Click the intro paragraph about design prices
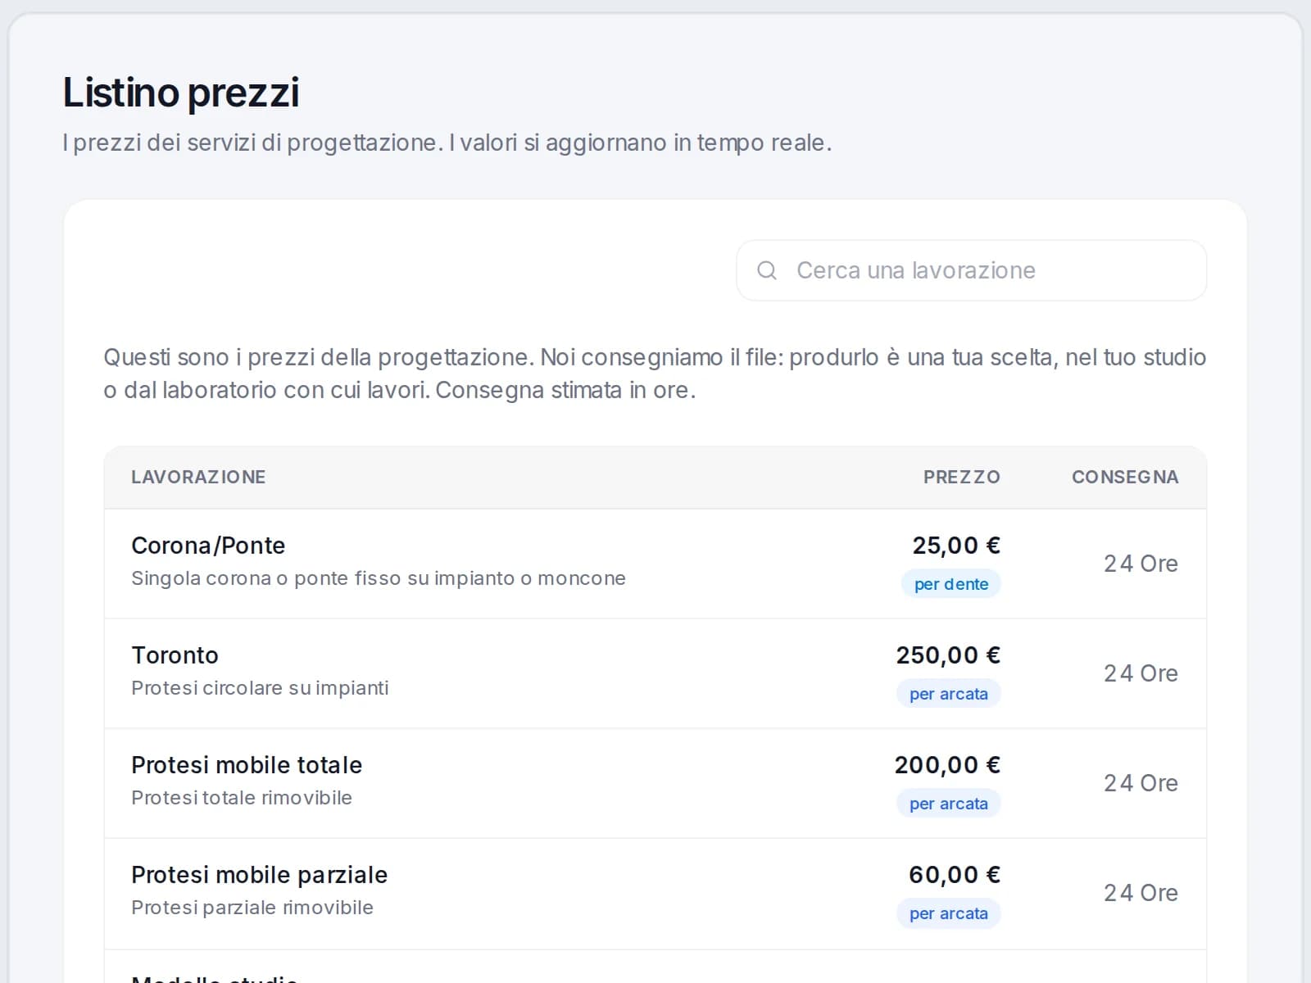The height and width of the screenshot is (983, 1311). [655, 374]
